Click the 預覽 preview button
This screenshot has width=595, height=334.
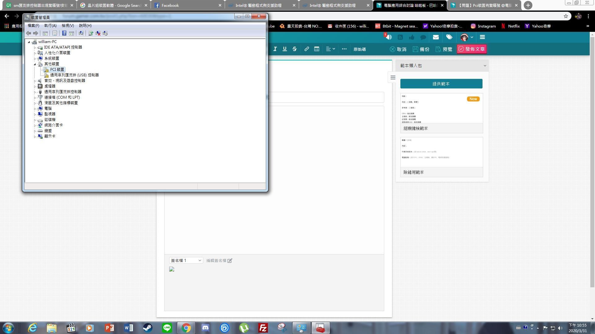(x=444, y=49)
